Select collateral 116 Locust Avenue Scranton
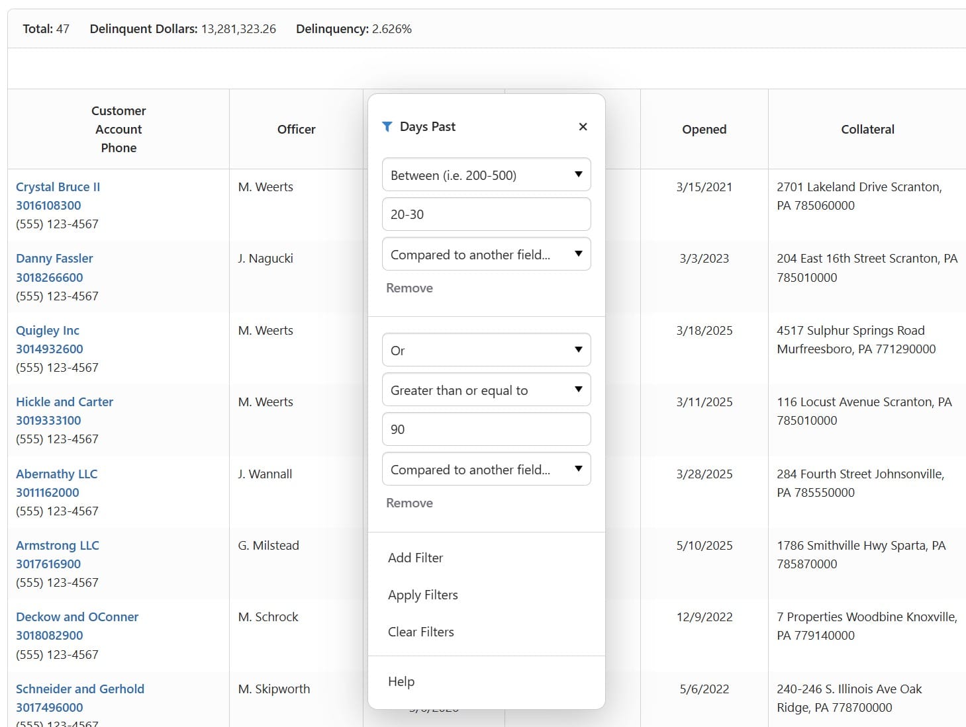This screenshot has width=966, height=727. (x=864, y=411)
